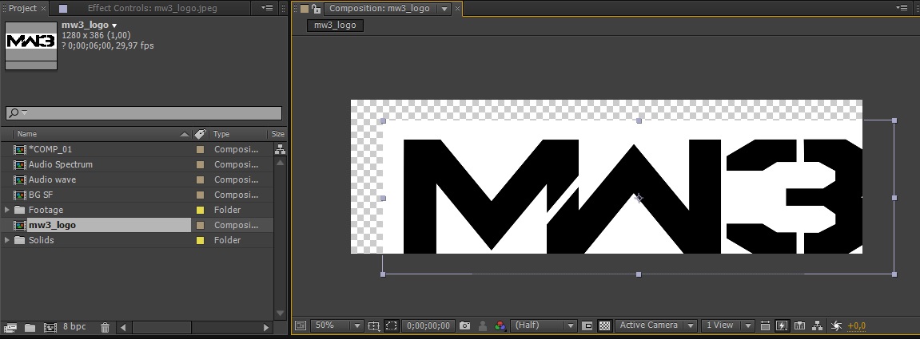Click the Solids folder yellow label swatch
The height and width of the screenshot is (339, 920).
click(200, 241)
